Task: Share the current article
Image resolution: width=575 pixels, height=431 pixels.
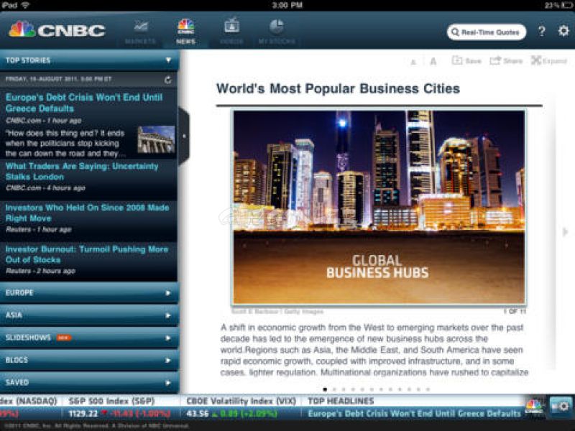Action: click(x=506, y=61)
